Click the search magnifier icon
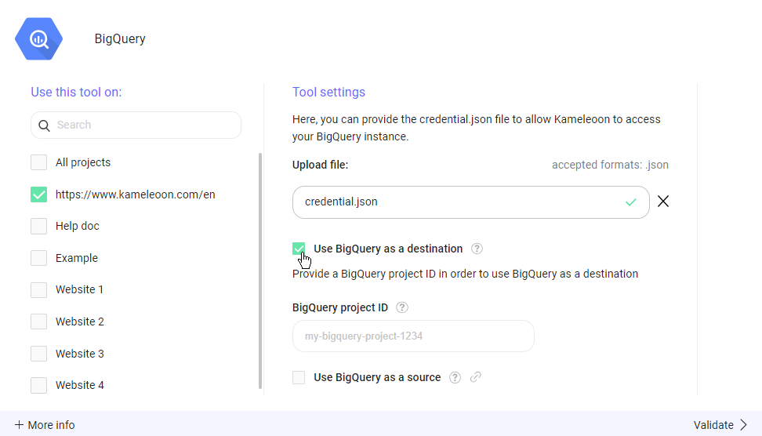 [45, 125]
